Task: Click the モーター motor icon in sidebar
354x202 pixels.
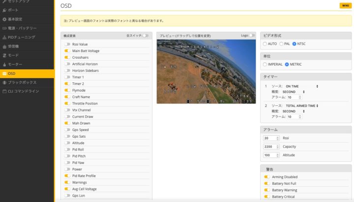Action: [x=5, y=64]
